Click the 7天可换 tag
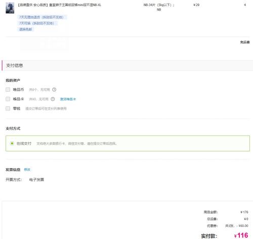Viewport: 253px width, 239px height. pyautogui.click(x=37, y=23)
